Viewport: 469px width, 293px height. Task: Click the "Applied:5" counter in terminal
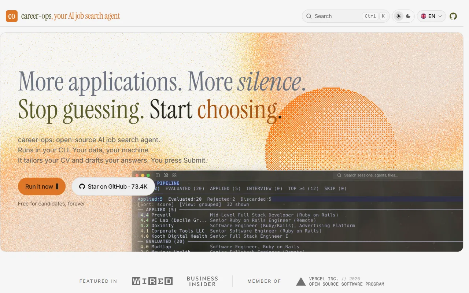point(150,199)
